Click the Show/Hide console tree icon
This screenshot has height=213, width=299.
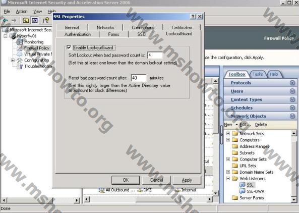click(35, 20)
